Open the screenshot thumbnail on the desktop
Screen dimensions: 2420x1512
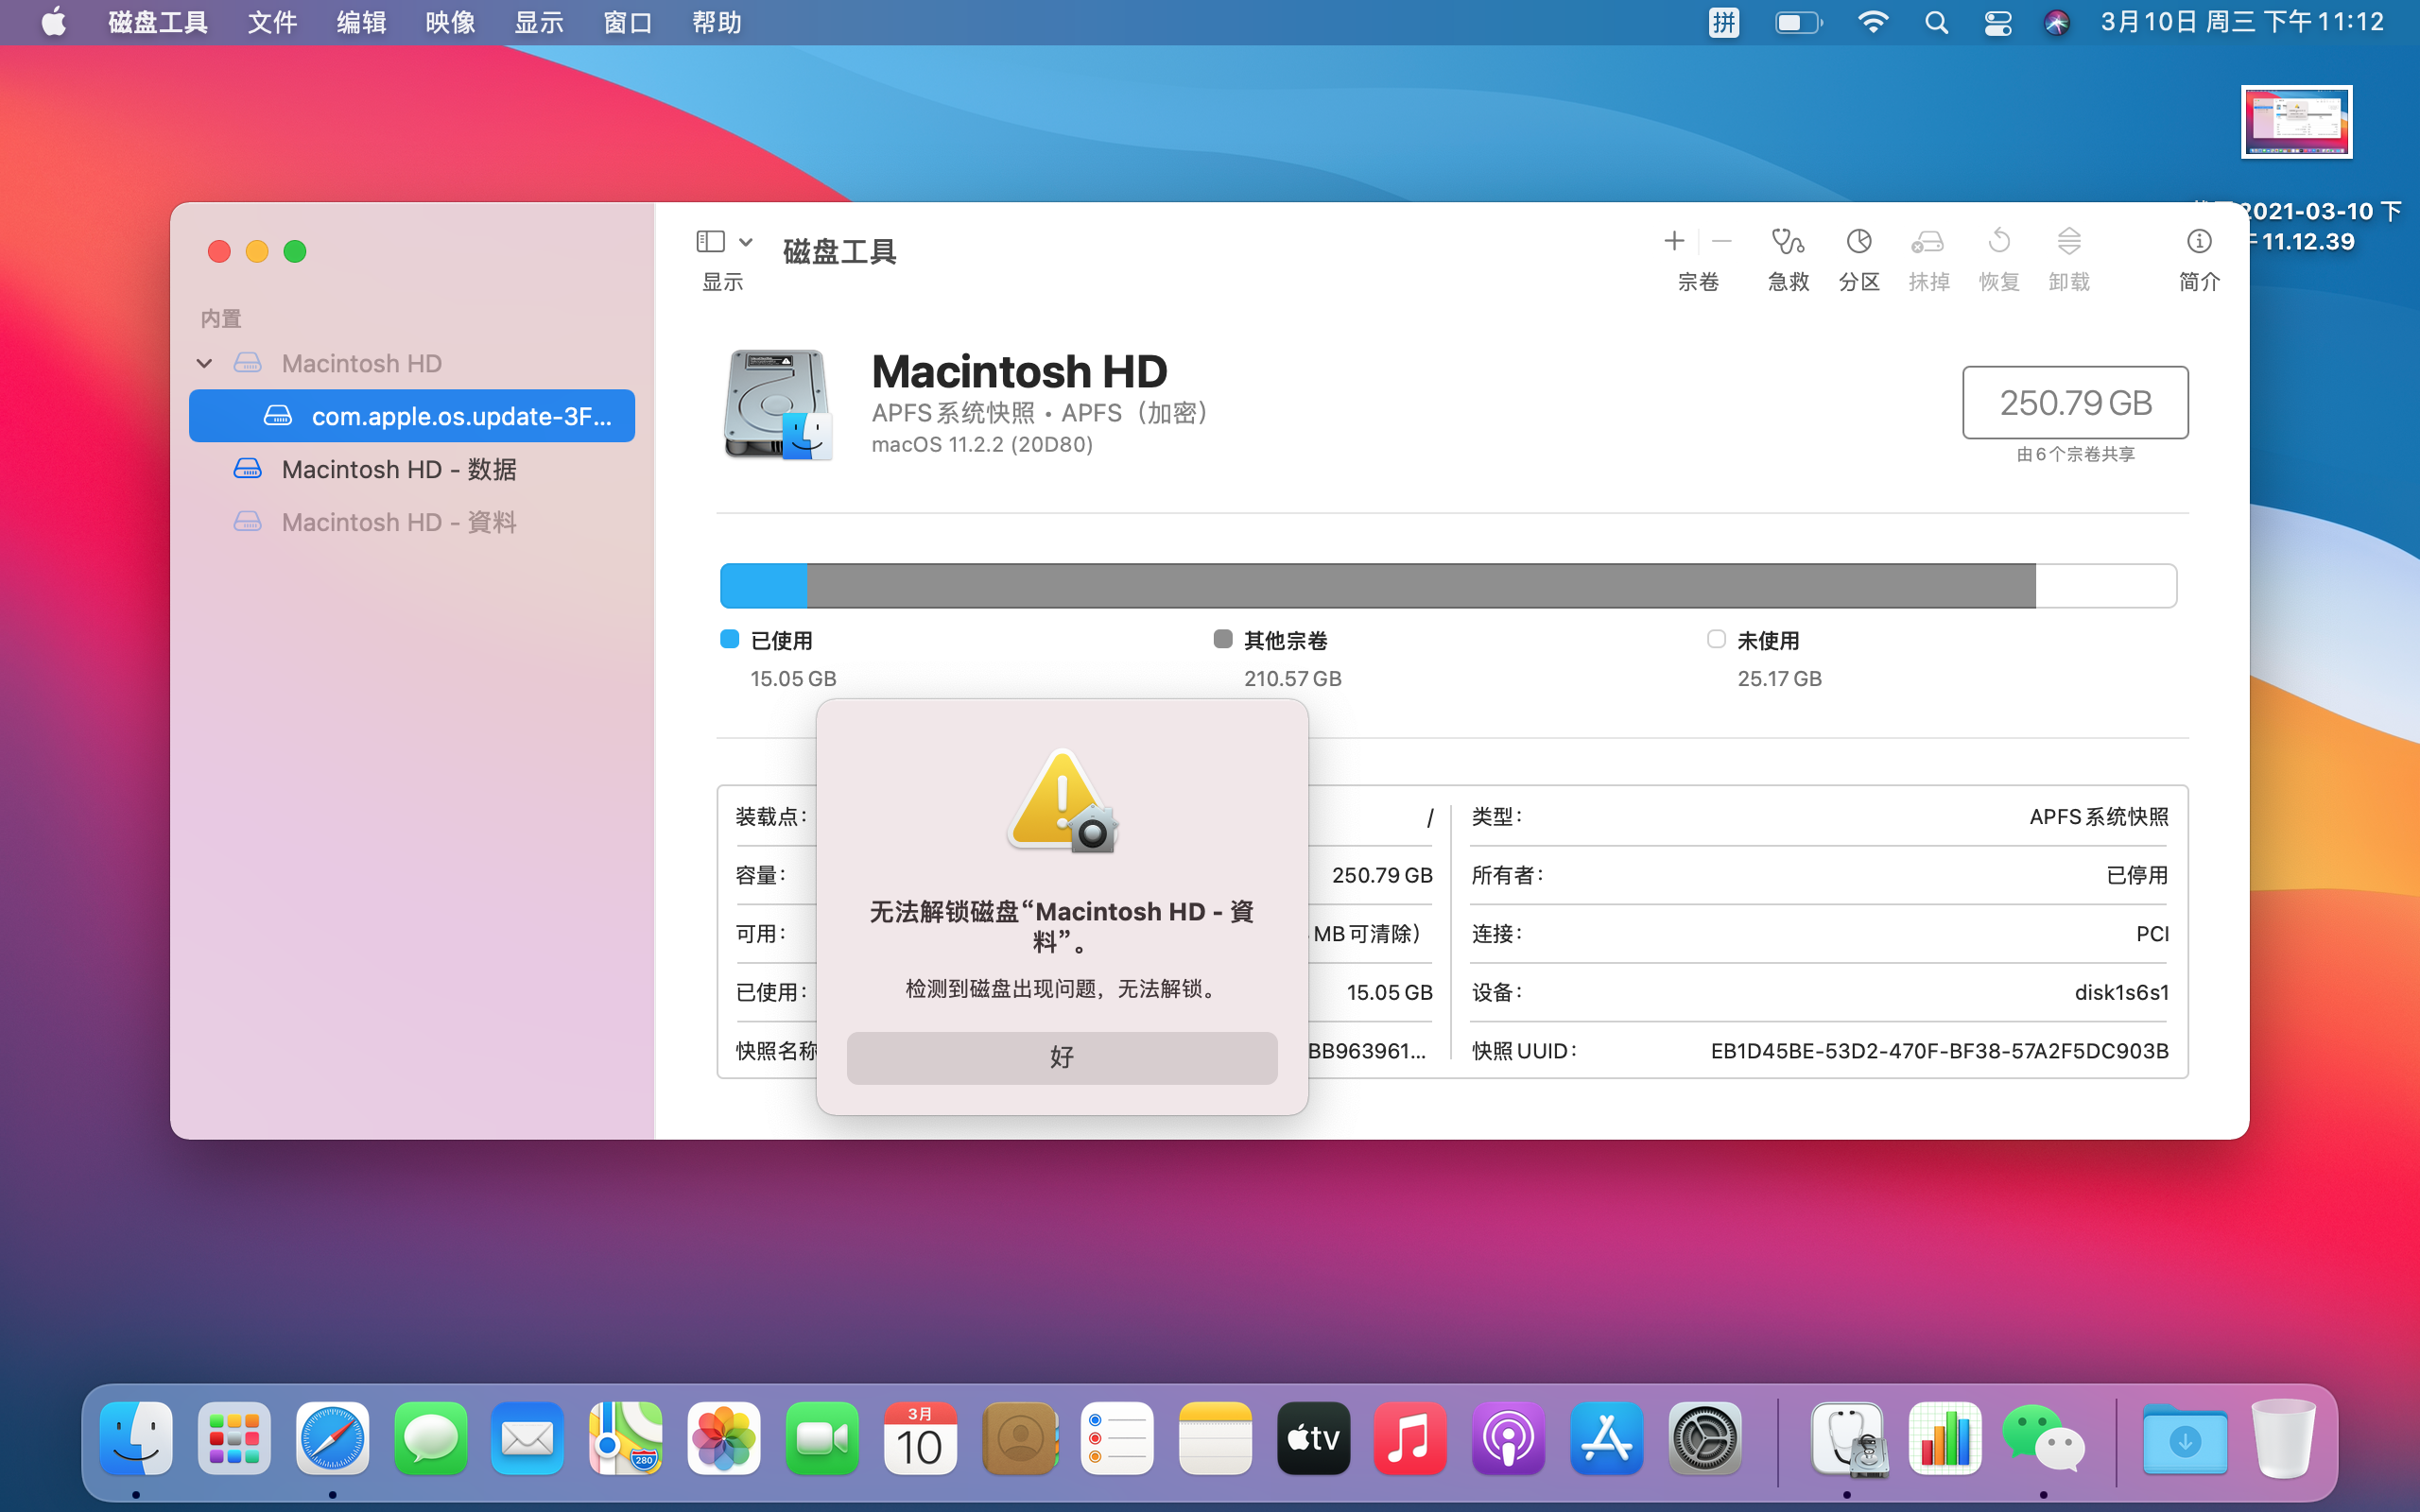pos(2296,122)
